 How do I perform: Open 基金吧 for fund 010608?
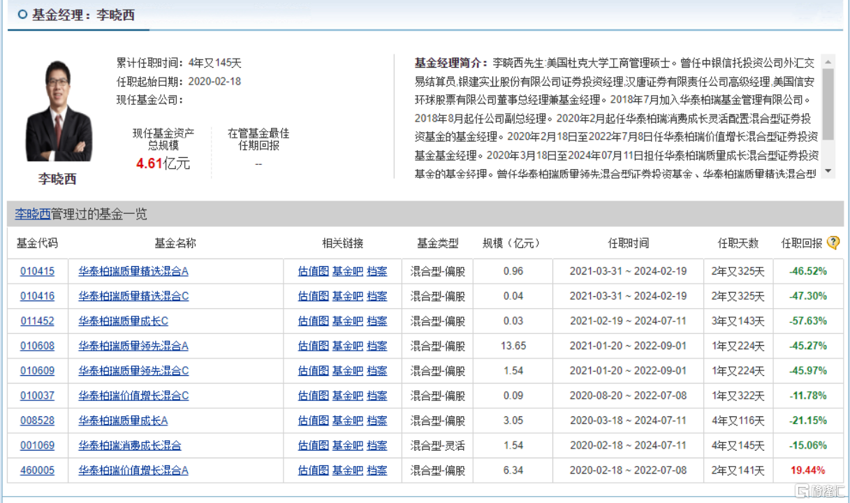coord(348,346)
